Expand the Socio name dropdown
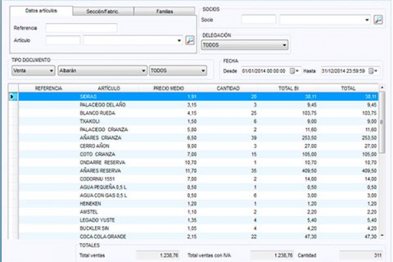Viewport: 393px width, 262px height. 367,20
